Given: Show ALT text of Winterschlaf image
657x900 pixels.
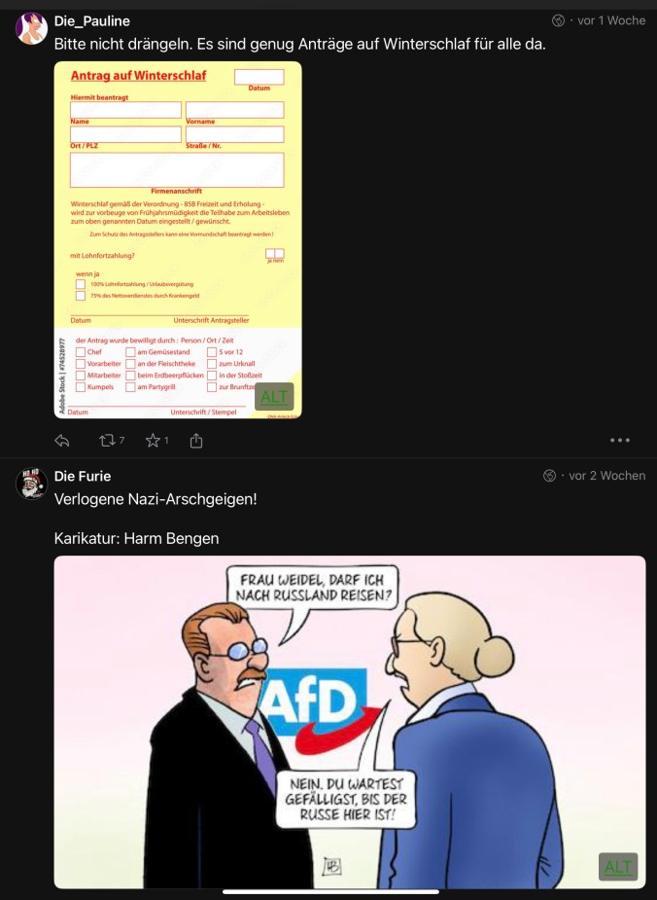Looking at the screenshot, I should 274,397.
